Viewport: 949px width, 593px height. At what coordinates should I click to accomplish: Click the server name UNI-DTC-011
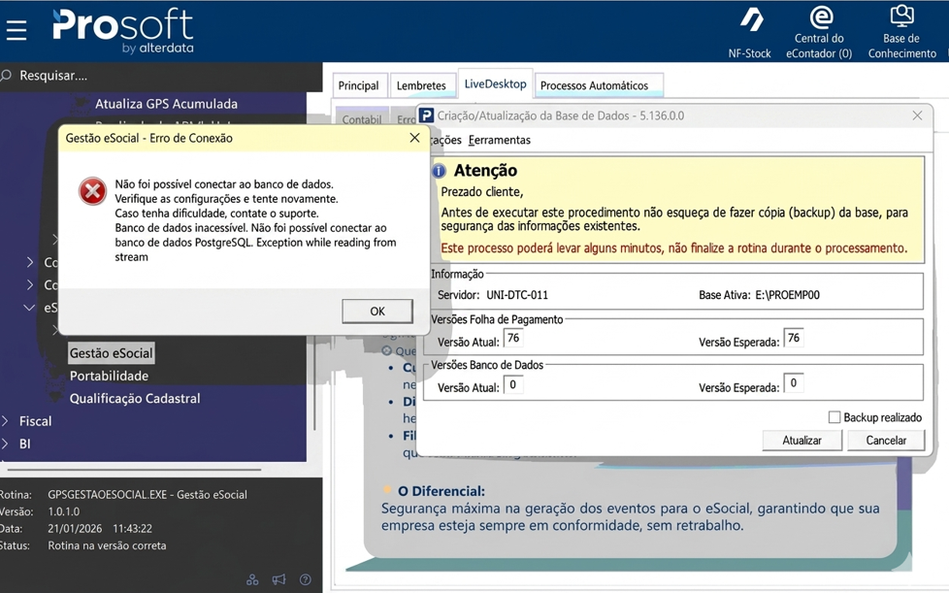[517, 295]
